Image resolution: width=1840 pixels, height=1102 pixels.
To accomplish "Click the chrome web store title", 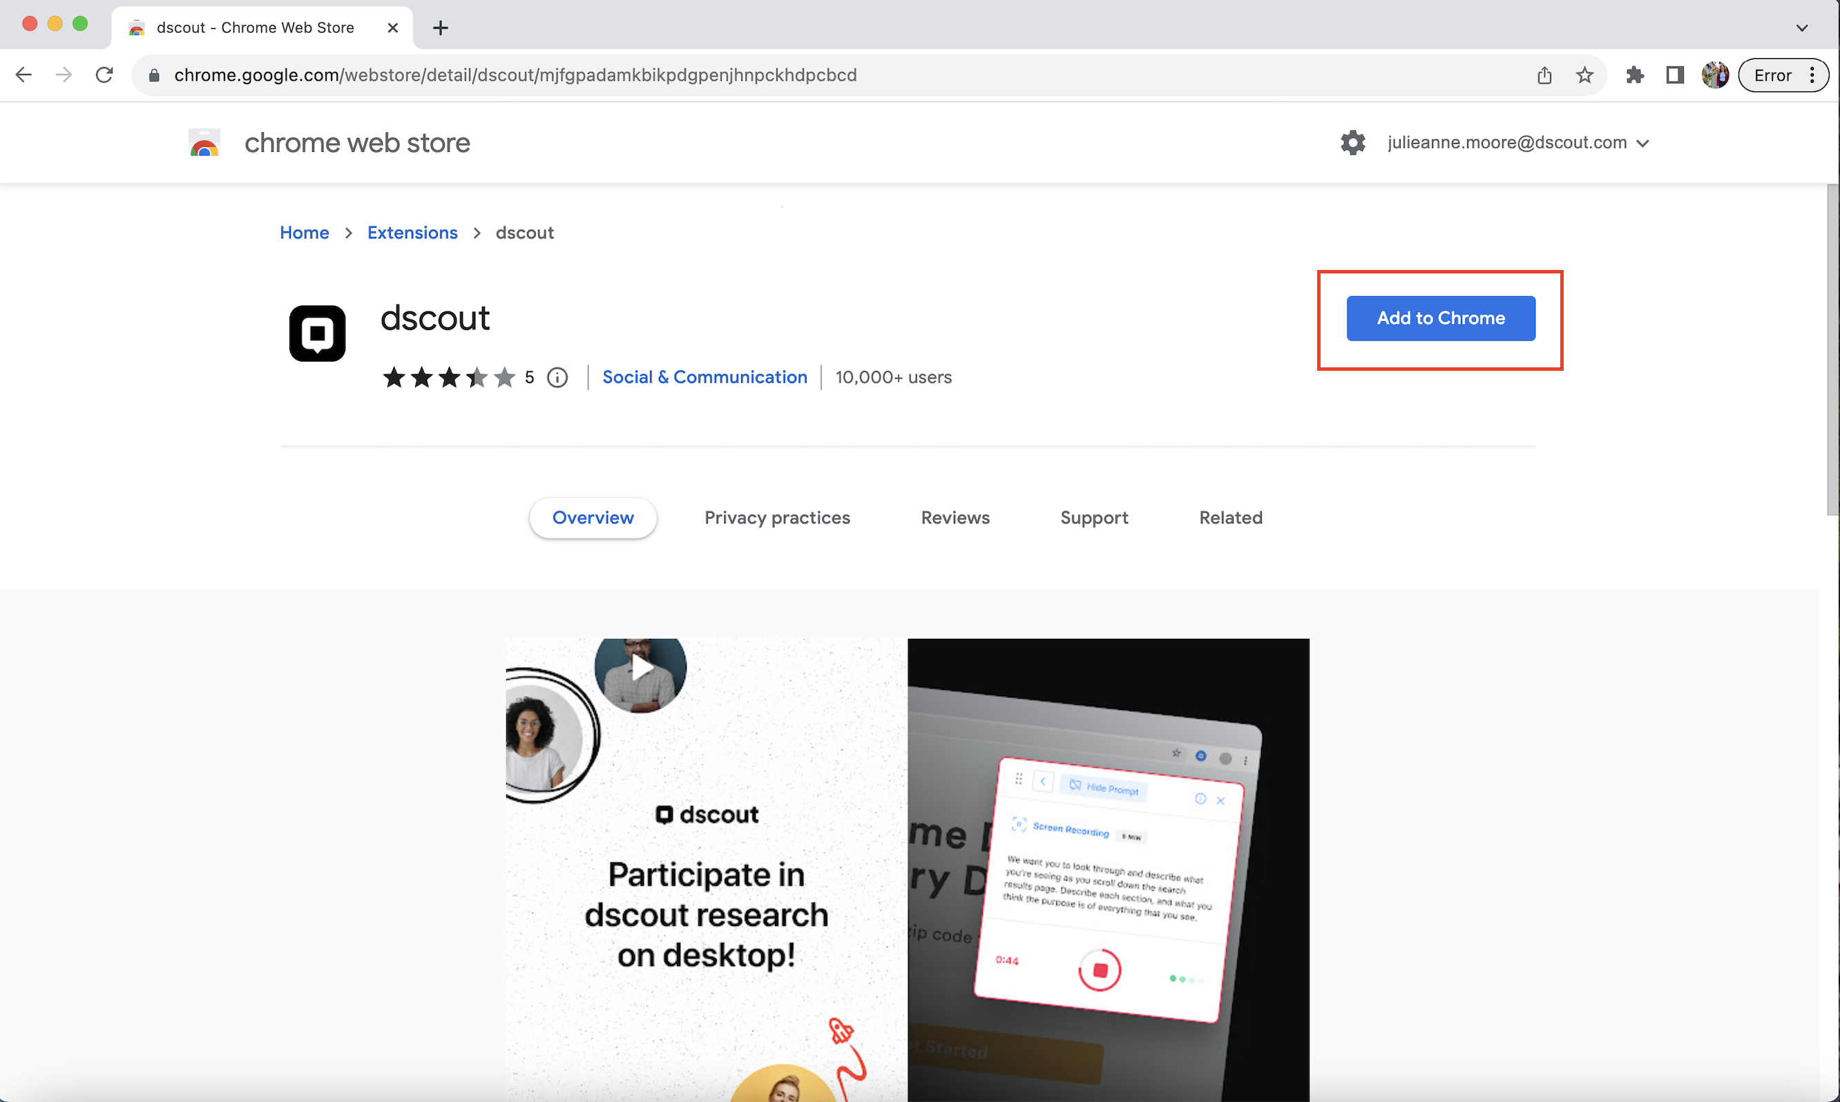I will [357, 142].
